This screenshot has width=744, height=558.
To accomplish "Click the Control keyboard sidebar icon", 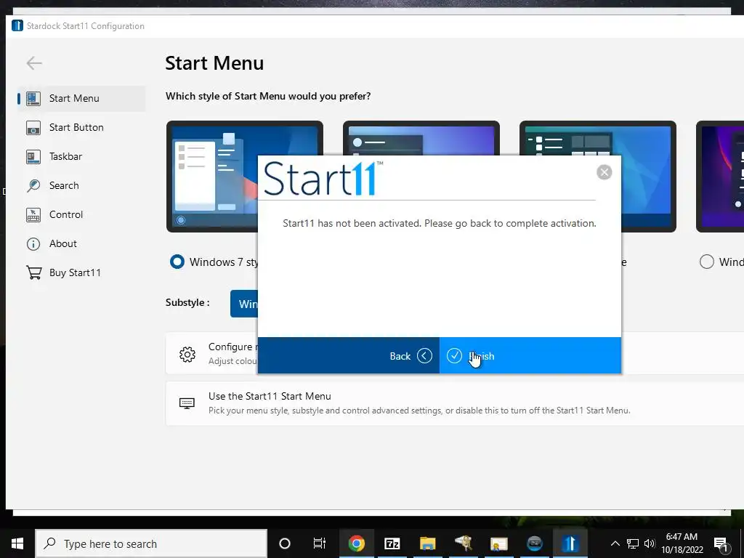I will click(x=33, y=215).
